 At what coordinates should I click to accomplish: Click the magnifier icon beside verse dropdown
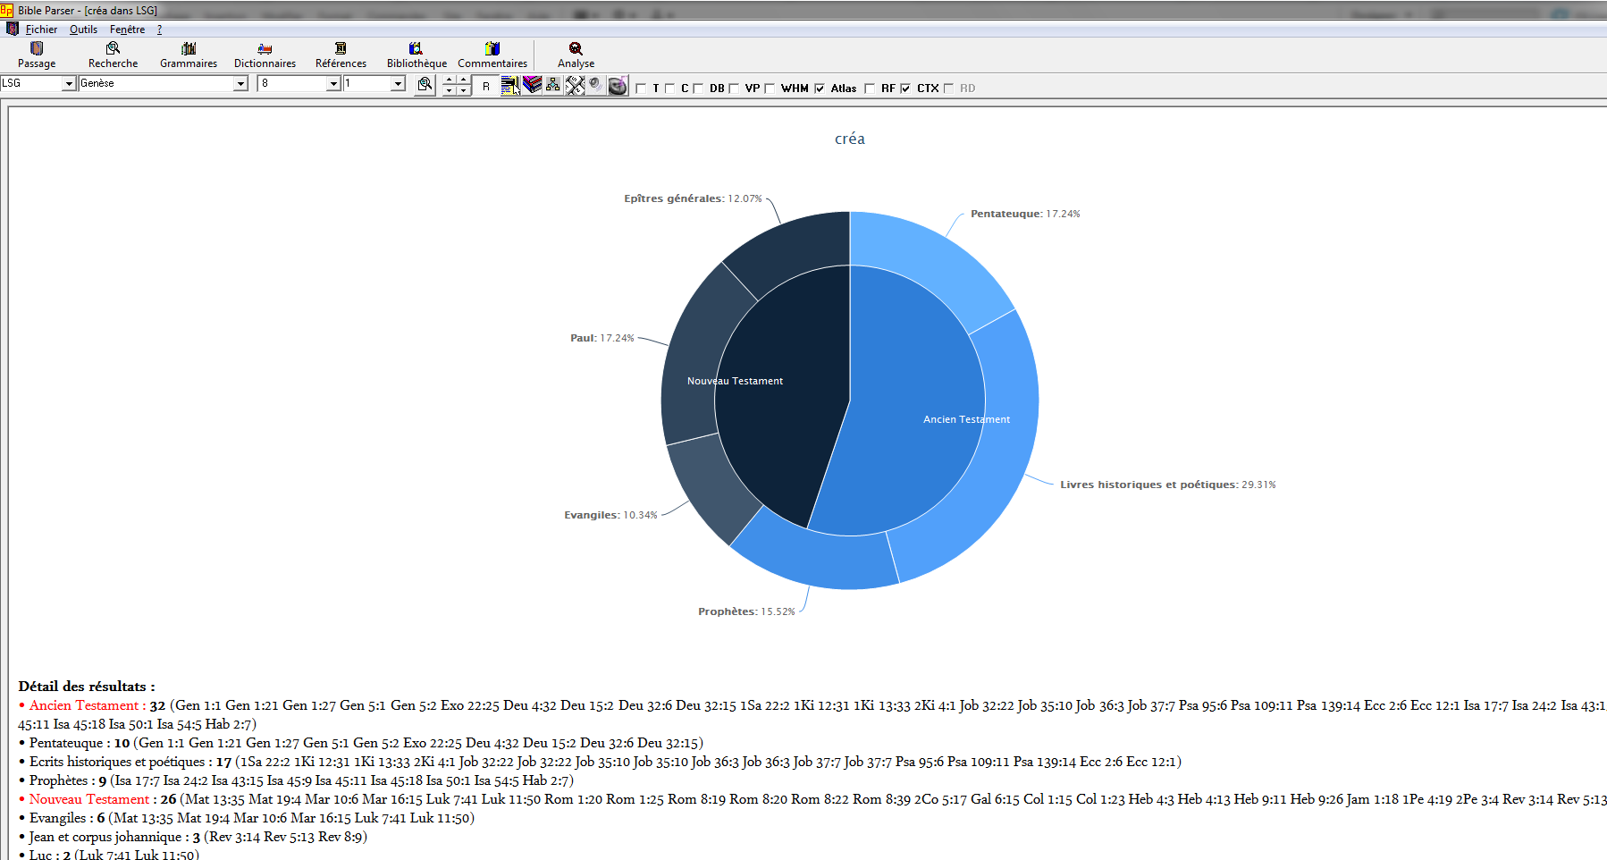[425, 84]
